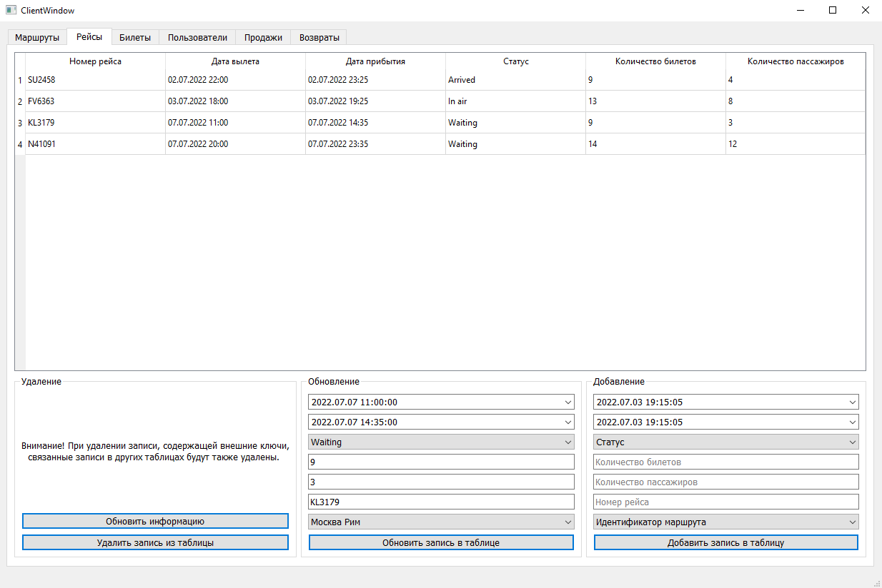This screenshot has width=882, height=588.
Task: Switch to the Маршруты tab
Action: [37, 37]
